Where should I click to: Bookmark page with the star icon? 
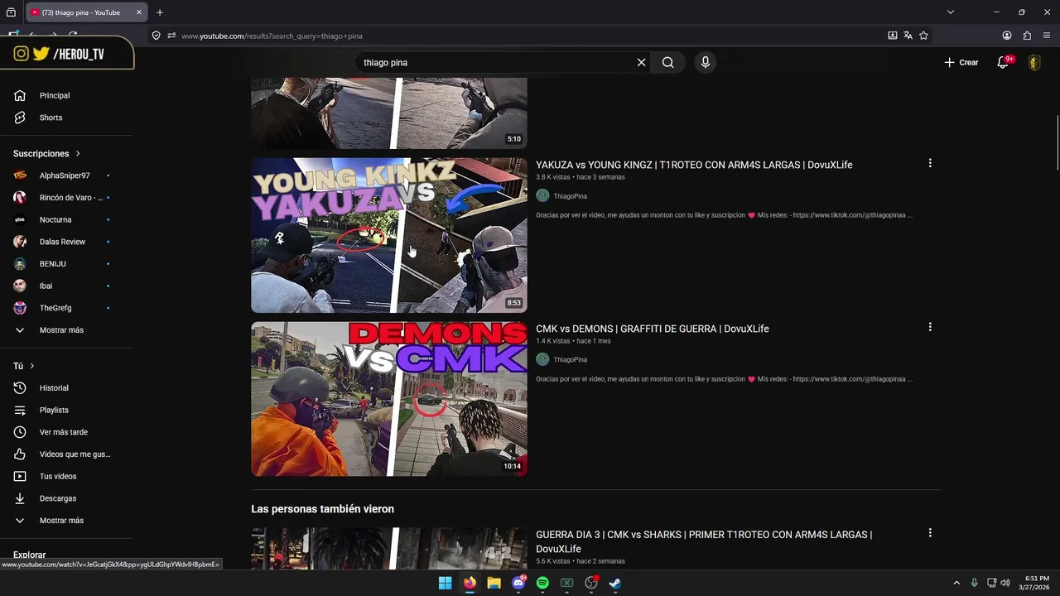923,36
